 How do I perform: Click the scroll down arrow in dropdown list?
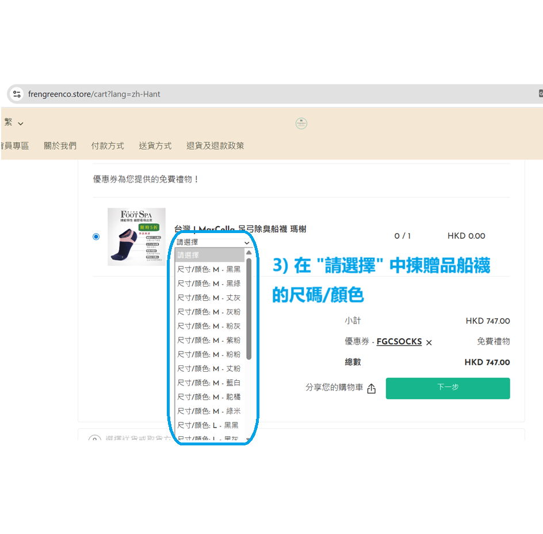click(248, 439)
